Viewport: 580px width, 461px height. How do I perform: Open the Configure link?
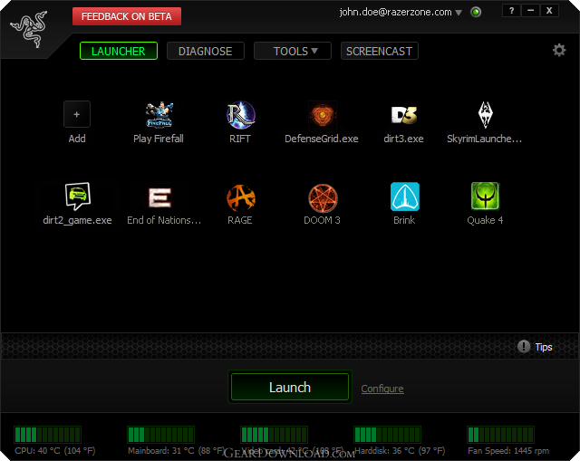[x=382, y=389]
